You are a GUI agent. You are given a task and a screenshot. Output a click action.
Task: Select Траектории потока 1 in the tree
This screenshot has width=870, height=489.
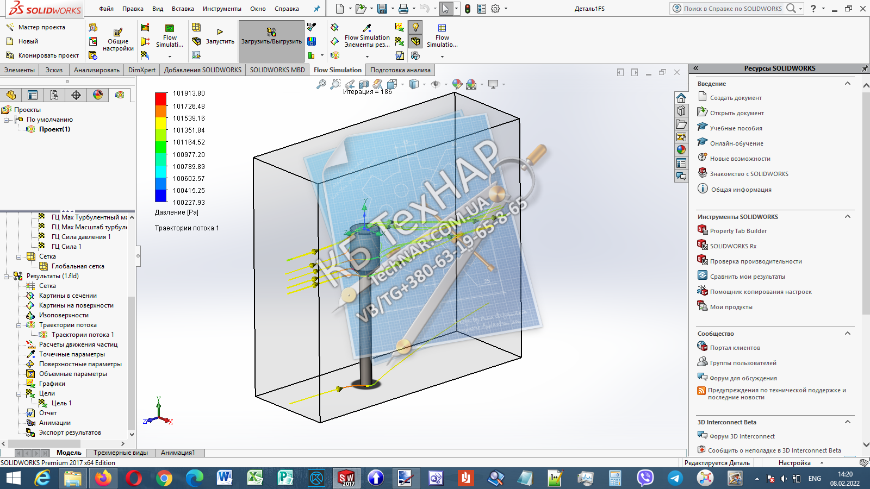(x=83, y=335)
